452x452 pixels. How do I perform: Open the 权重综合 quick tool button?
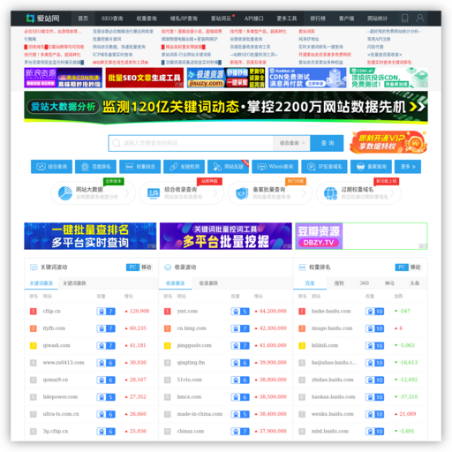(x=139, y=167)
